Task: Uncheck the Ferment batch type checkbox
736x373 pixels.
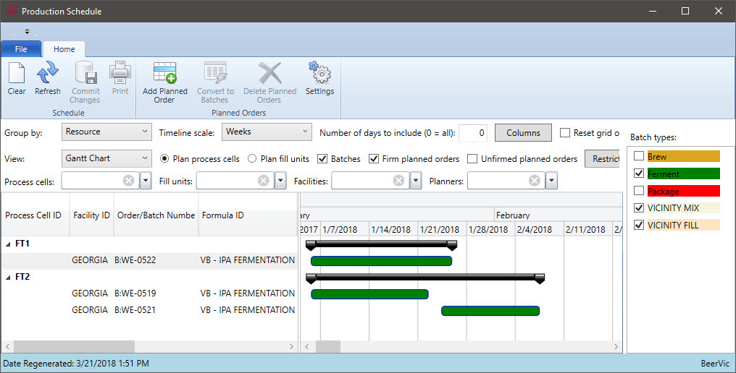Action: point(639,173)
